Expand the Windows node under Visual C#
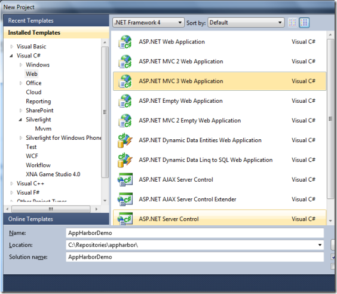 point(21,65)
